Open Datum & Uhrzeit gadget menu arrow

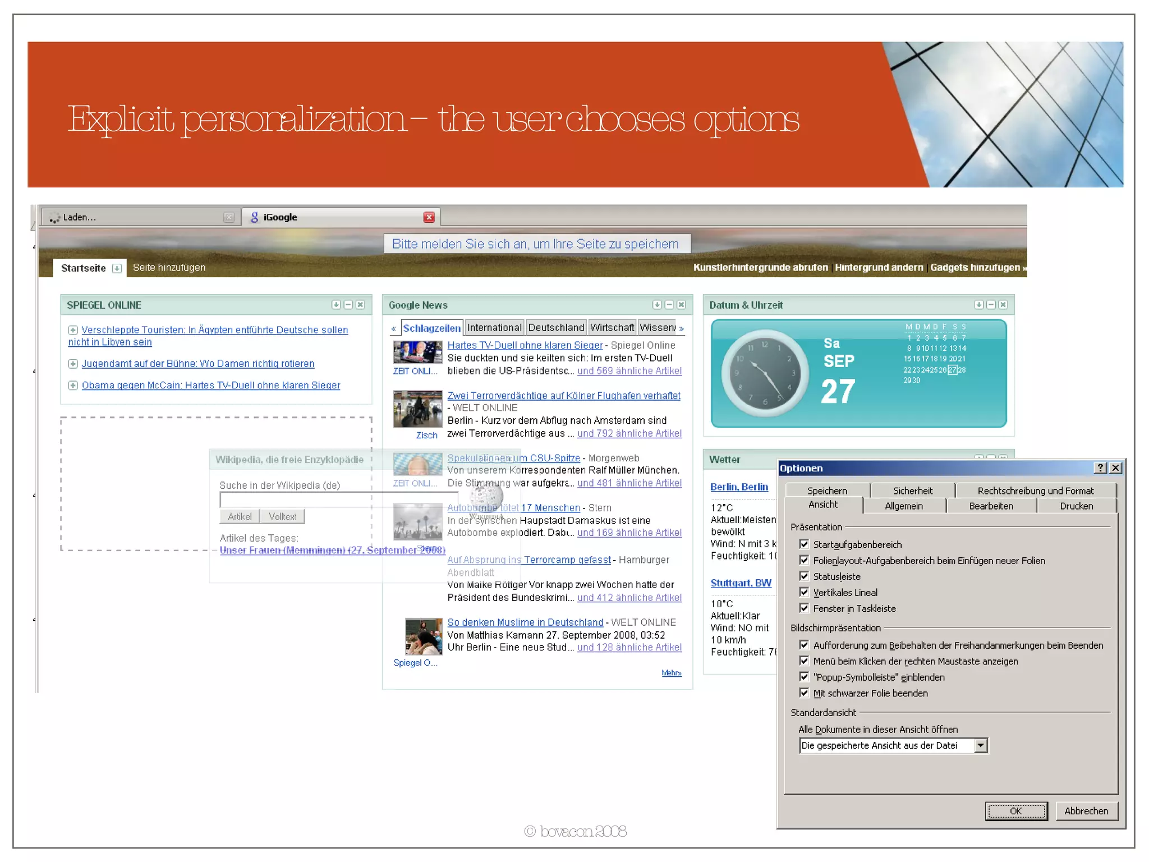click(979, 305)
